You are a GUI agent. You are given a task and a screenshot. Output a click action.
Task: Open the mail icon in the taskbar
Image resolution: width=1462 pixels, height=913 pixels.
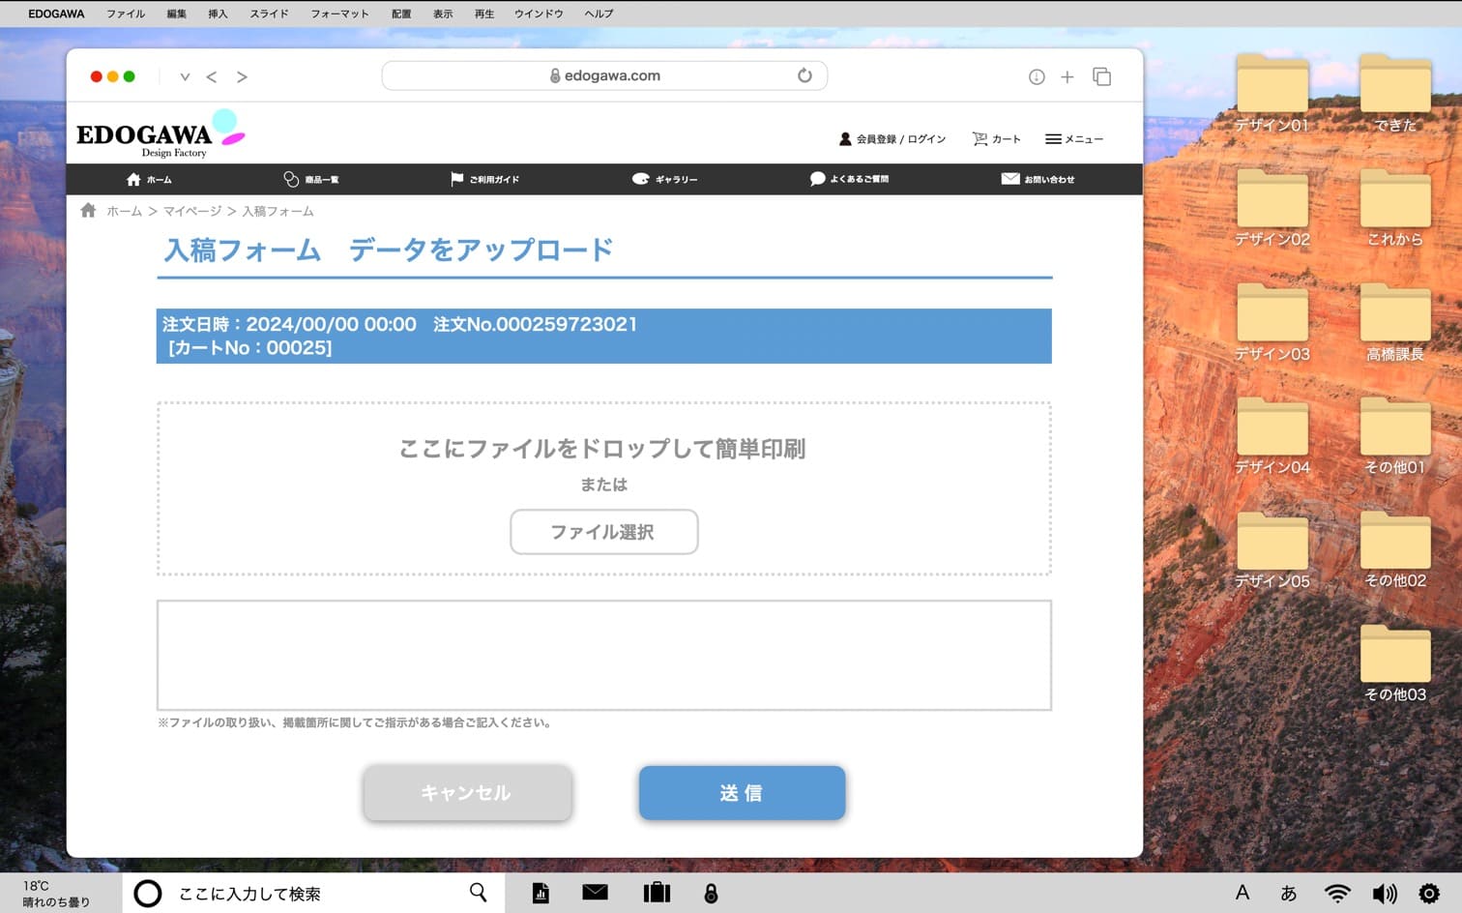[595, 893]
